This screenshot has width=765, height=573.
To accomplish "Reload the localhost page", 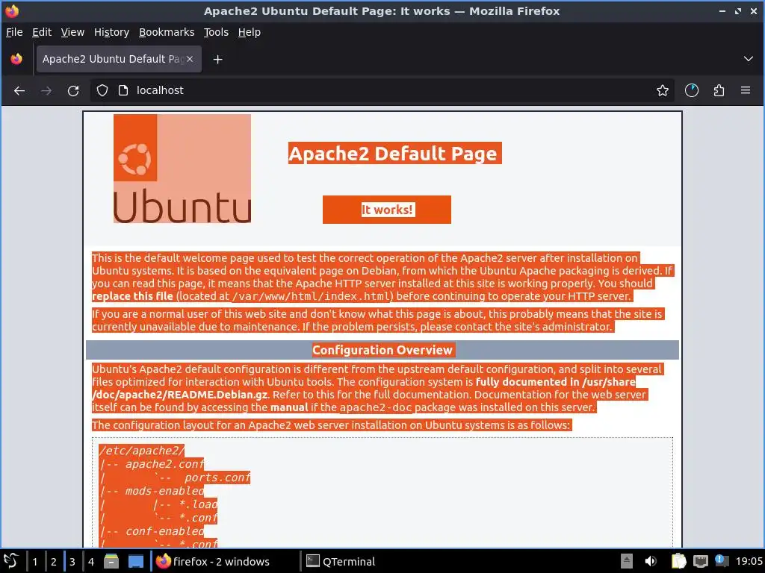I will click(73, 90).
